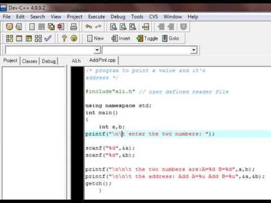Open the Search menu

[38, 17]
